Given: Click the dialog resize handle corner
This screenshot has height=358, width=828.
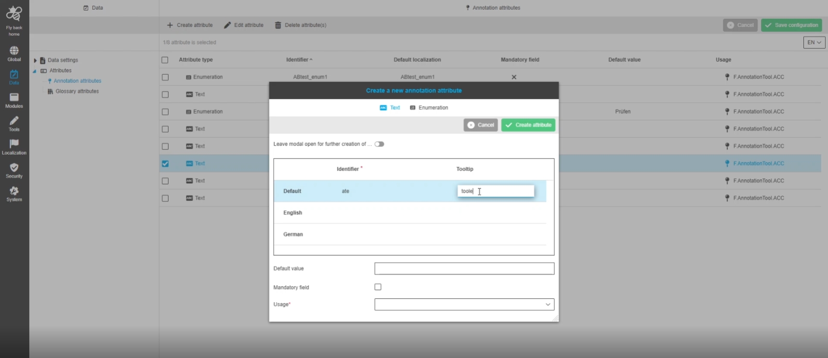Looking at the screenshot, I should (555, 318).
